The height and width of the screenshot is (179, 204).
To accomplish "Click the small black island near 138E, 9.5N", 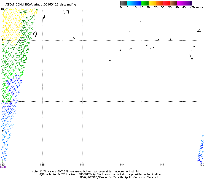I will (x=44, y=17).
